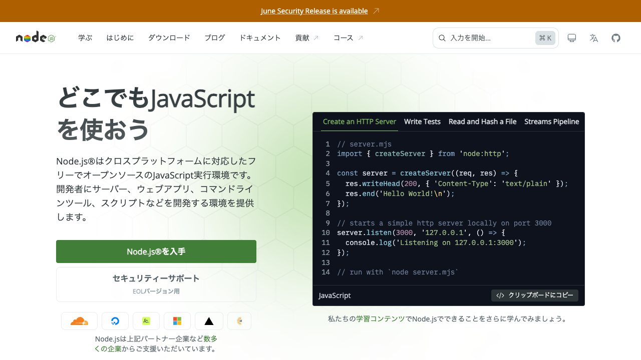The width and height of the screenshot is (641, 360).
Task: Open the ドキュメント nav item
Action: click(260, 38)
